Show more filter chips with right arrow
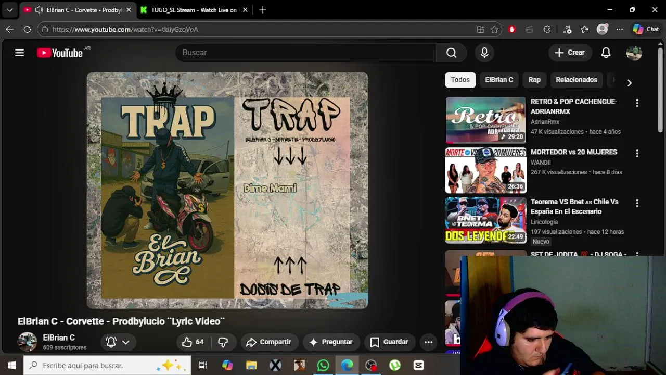This screenshot has width=666, height=375. click(630, 83)
